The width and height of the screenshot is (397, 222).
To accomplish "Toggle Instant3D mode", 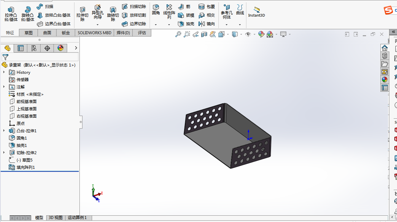I will [x=256, y=12].
